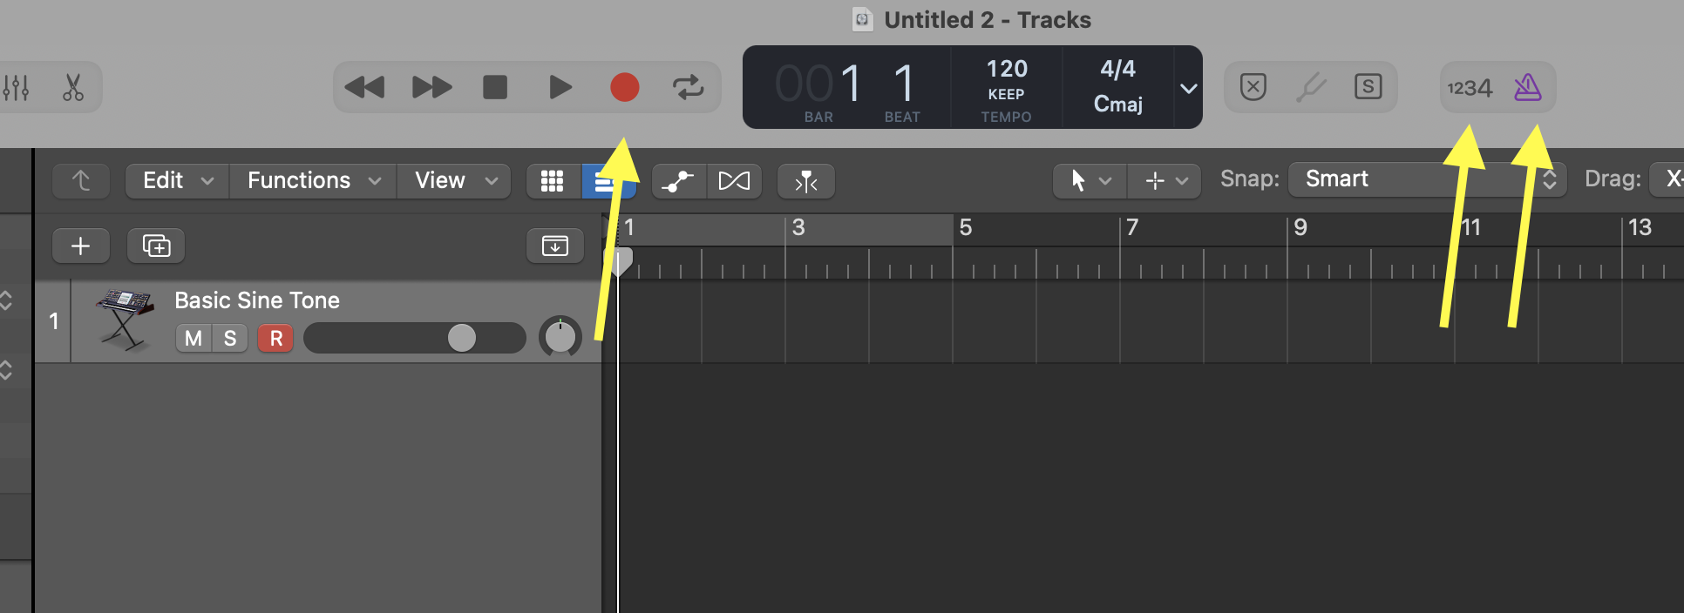
Task: Click the Catch Playhead icon
Action: pos(806,181)
